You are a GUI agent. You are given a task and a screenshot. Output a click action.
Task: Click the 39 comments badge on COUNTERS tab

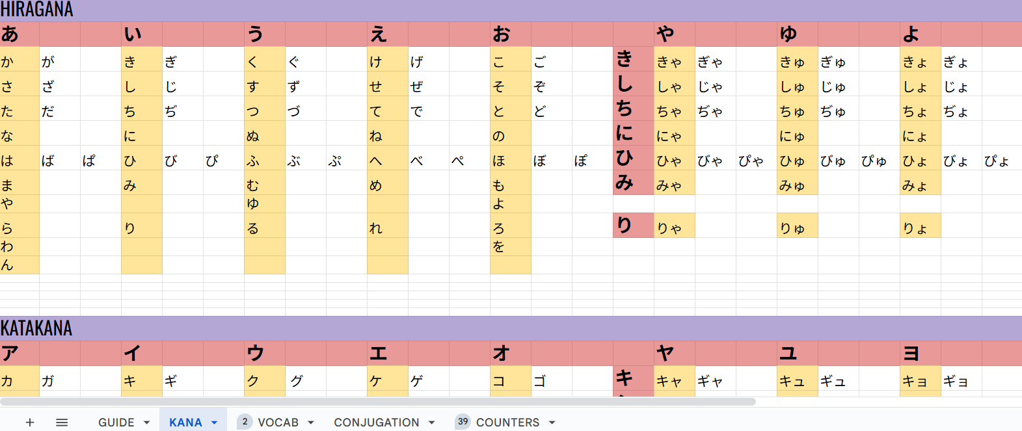(463, 422)
